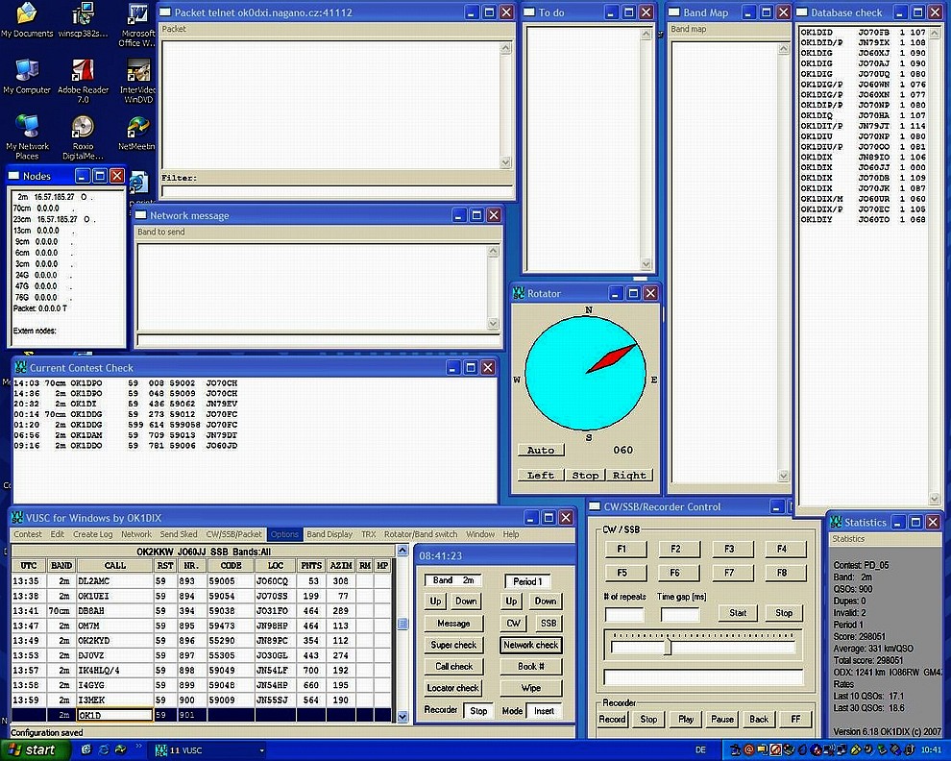This screenshot has width=951, height=761.
Task: Open Contest menu in VUSC
Action: pos(28,534)
